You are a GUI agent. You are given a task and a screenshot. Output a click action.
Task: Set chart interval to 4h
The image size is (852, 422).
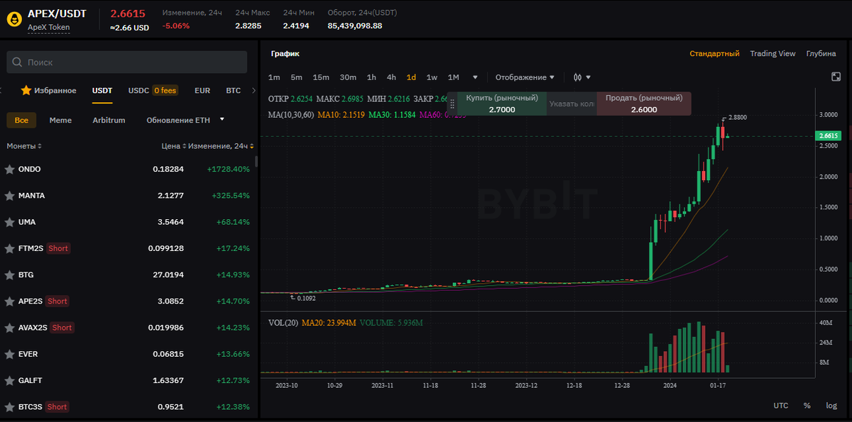(391, 77)
